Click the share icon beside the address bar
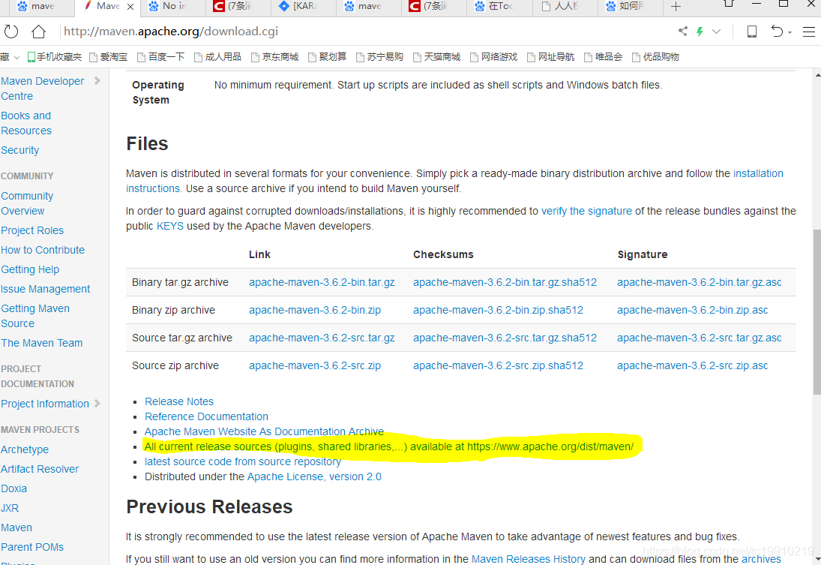 click(x=683, y=32)
